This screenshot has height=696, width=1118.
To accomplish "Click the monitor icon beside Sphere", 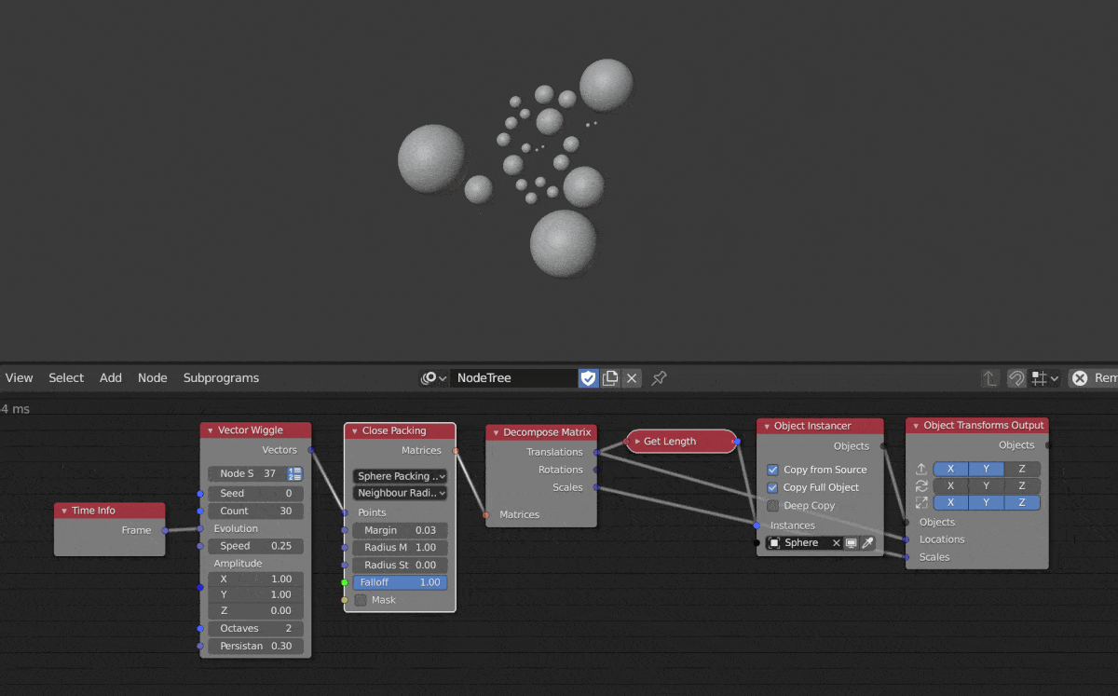I will pos(852,543).
